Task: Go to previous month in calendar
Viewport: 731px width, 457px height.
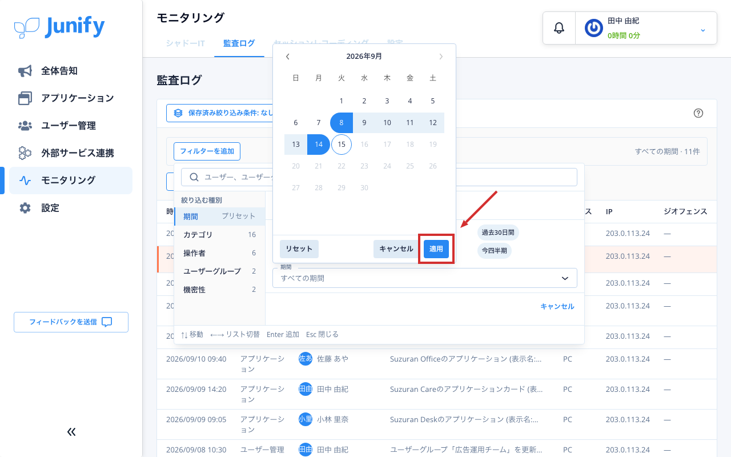Action: (x=288, y=56)
